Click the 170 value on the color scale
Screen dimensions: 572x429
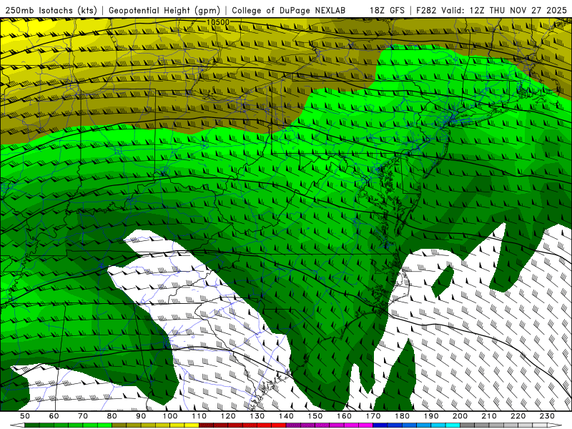click(x=373, y=416)
